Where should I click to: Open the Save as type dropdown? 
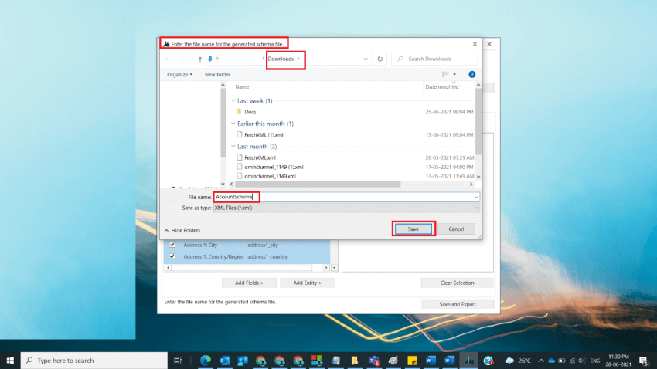[x=346, y=208]
